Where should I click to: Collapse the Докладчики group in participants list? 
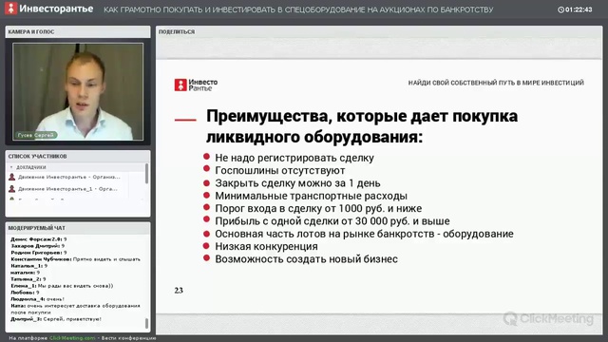point(11,167)
